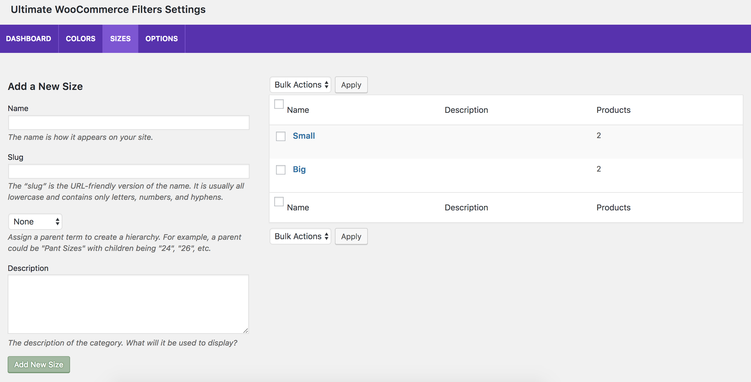The height and width of the screenshot is (382, 751).
Task: Go to the Options tab
Action: point(162,39)
